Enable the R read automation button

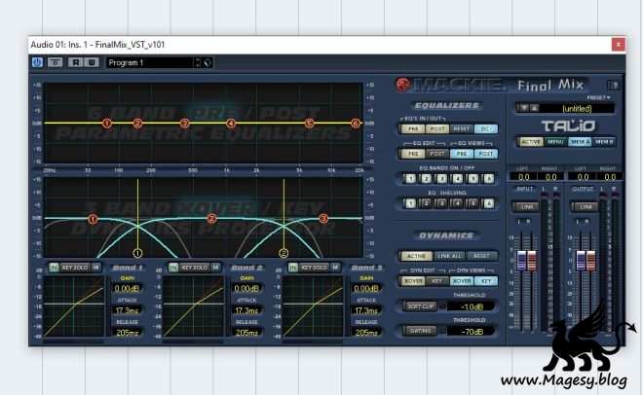(75, 62)
